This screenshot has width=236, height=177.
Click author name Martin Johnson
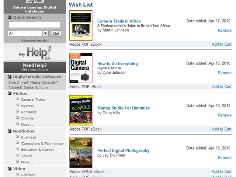point(115,30)
